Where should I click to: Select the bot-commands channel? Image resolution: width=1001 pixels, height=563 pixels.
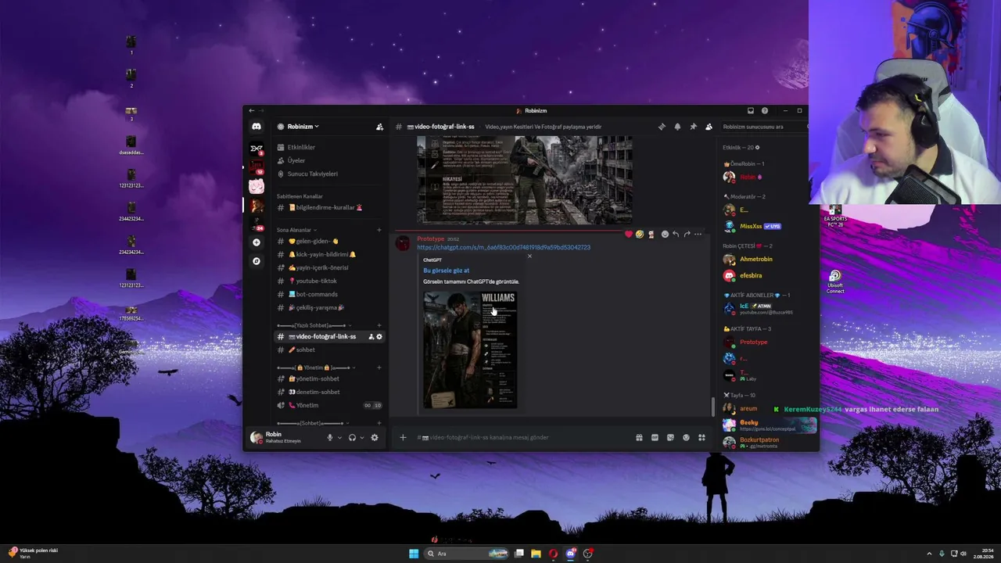(329, 294)
